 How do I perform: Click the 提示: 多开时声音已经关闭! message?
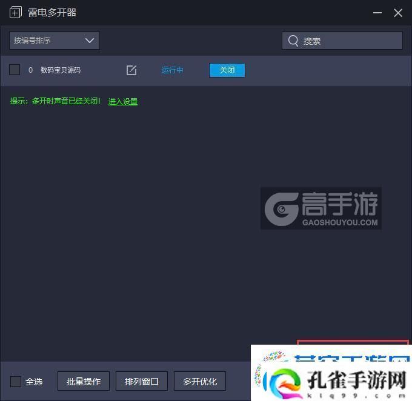pyautogui.click(x=55, y=101)
